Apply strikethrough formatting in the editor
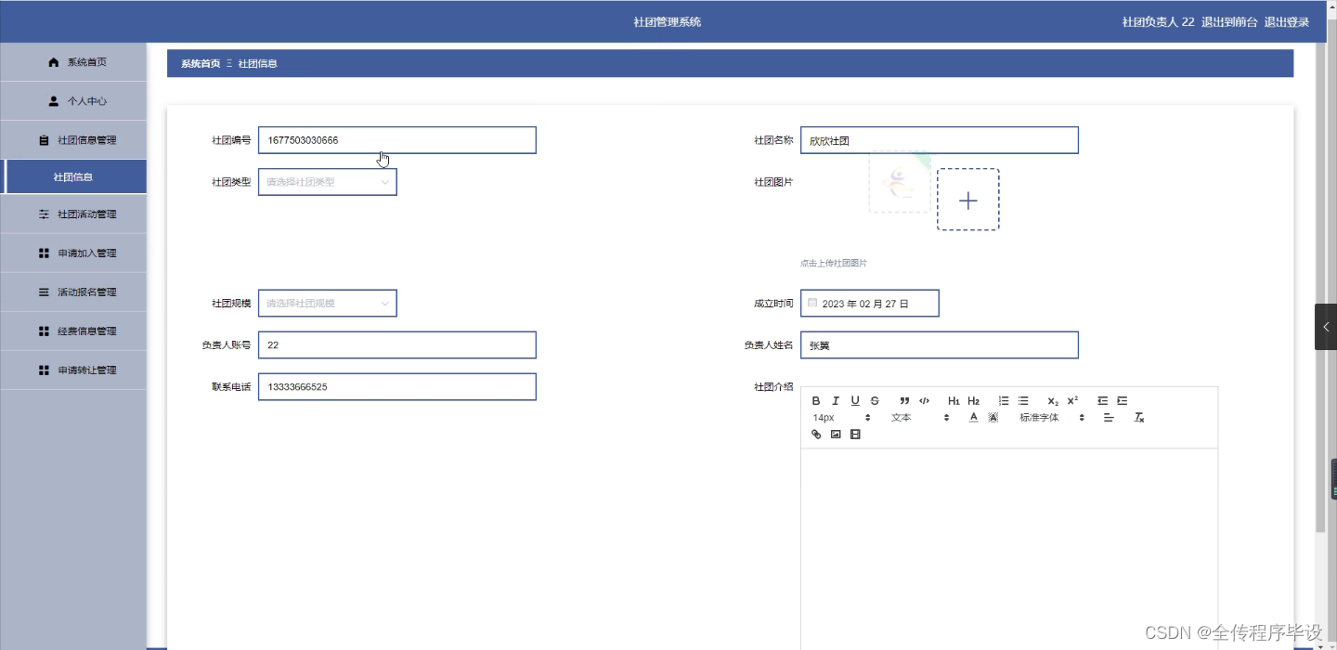The height and width of the screenshot is (650, 1337). point(876,400)
